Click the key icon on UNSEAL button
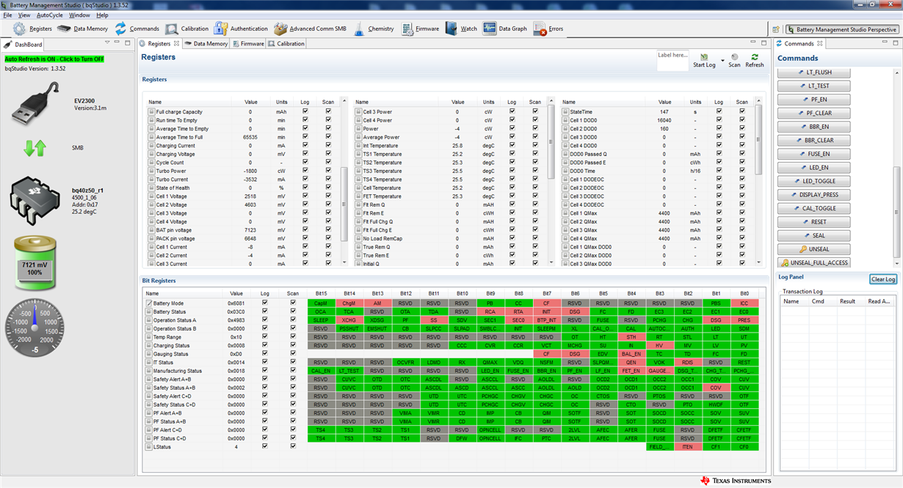Image resolution: width=903 pixels, height=488 pixels. click(802, 249)
